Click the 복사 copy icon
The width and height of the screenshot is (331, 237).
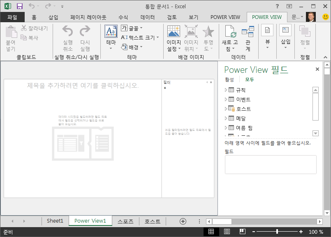[x=24, y=37]
